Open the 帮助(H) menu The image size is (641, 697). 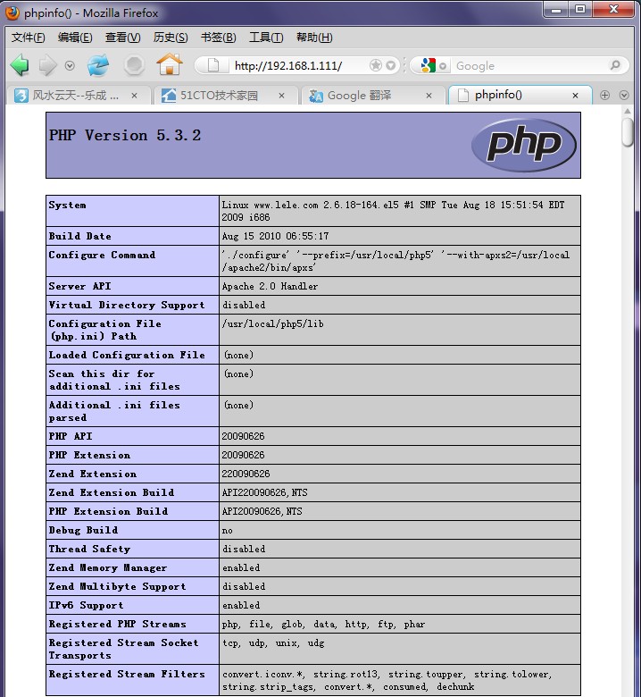pos(314,38)
